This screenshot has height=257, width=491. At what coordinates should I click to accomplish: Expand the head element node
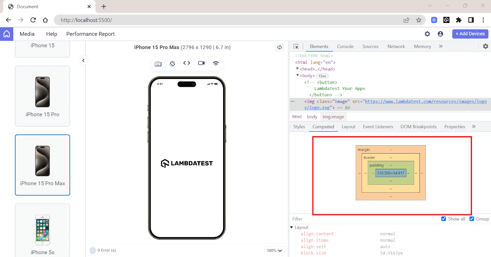297,69
